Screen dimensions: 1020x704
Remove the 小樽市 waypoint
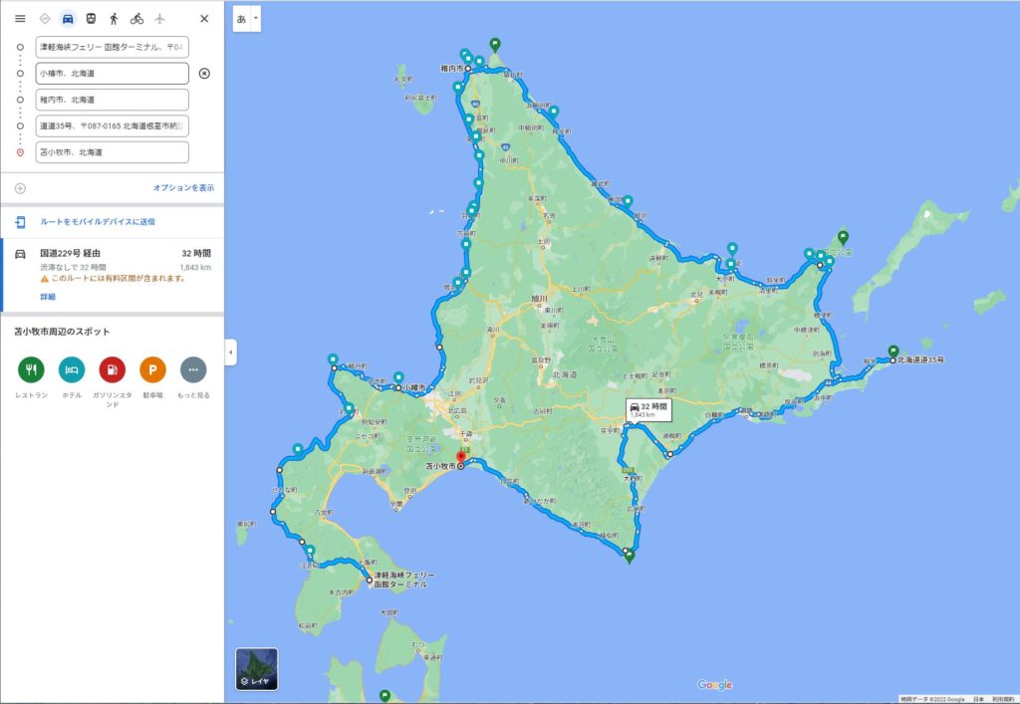[x=204, y=74]
